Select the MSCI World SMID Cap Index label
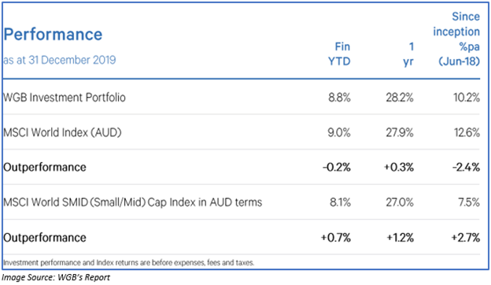The width and height of the screenshot is (491, 285). (x=133, y=202)
